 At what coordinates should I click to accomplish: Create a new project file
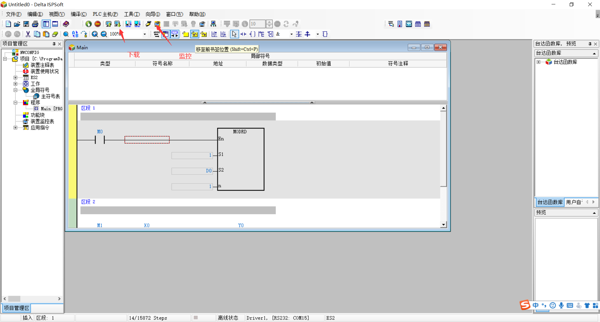pyautogui.click(x=8, y=24)
